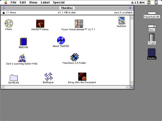162x121 pixels.
Task: Select Elroy Hits the Pavement icon
Action: click(x=82, y=77)
